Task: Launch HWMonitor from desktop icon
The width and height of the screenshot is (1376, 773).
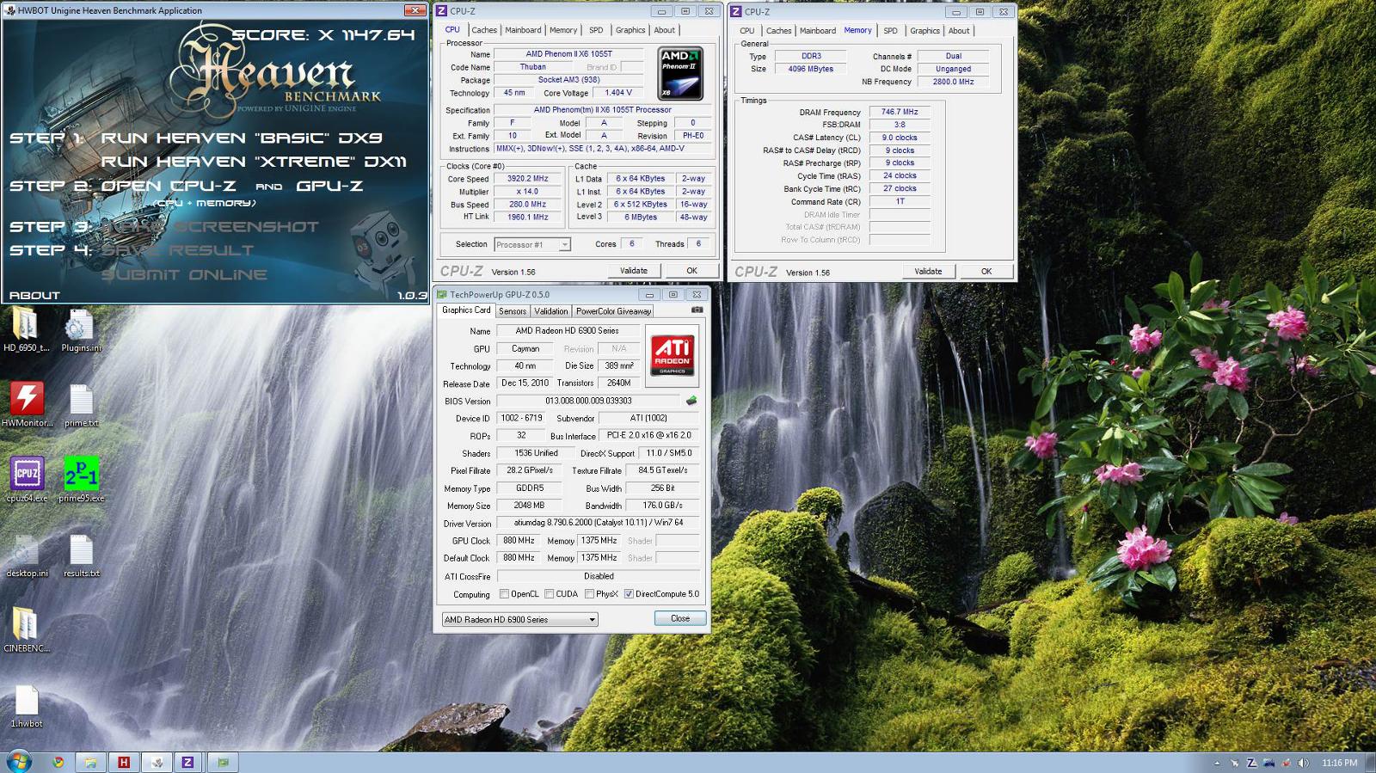Action: point(27,405)
